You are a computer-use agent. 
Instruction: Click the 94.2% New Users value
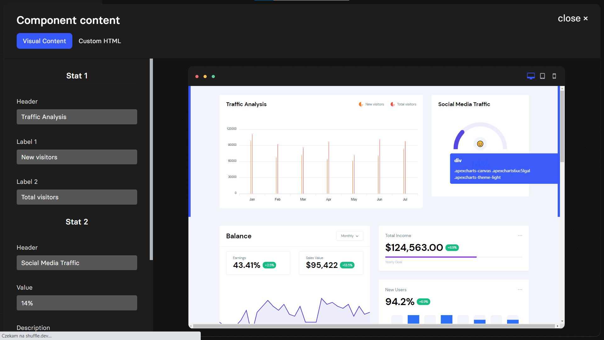(400, 302)
